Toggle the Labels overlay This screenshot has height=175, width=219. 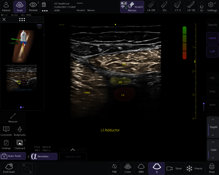click(212, 38)
